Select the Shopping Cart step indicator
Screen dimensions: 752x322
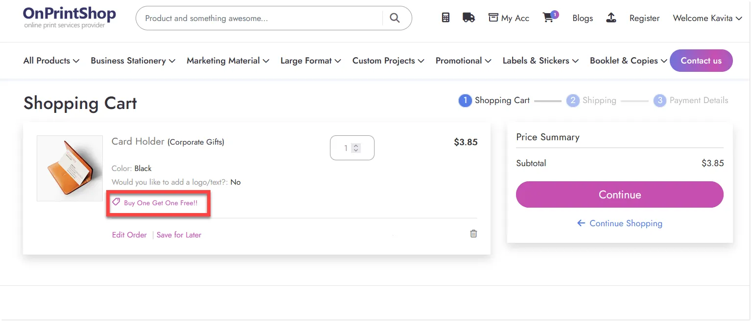coord(494,101)
